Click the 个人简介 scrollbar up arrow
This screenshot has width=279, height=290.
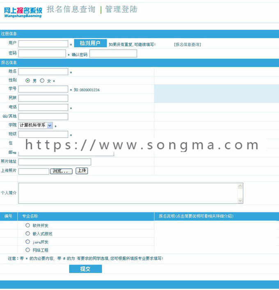[x=240, y=186]
